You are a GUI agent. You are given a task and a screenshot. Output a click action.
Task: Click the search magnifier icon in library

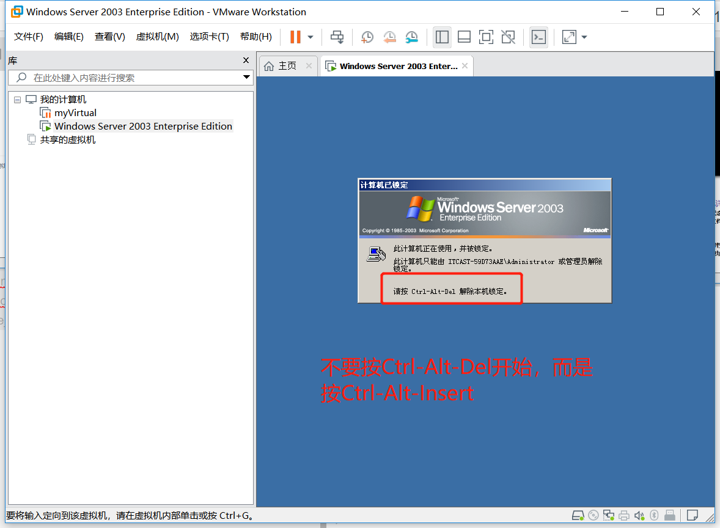click(21, 78)
